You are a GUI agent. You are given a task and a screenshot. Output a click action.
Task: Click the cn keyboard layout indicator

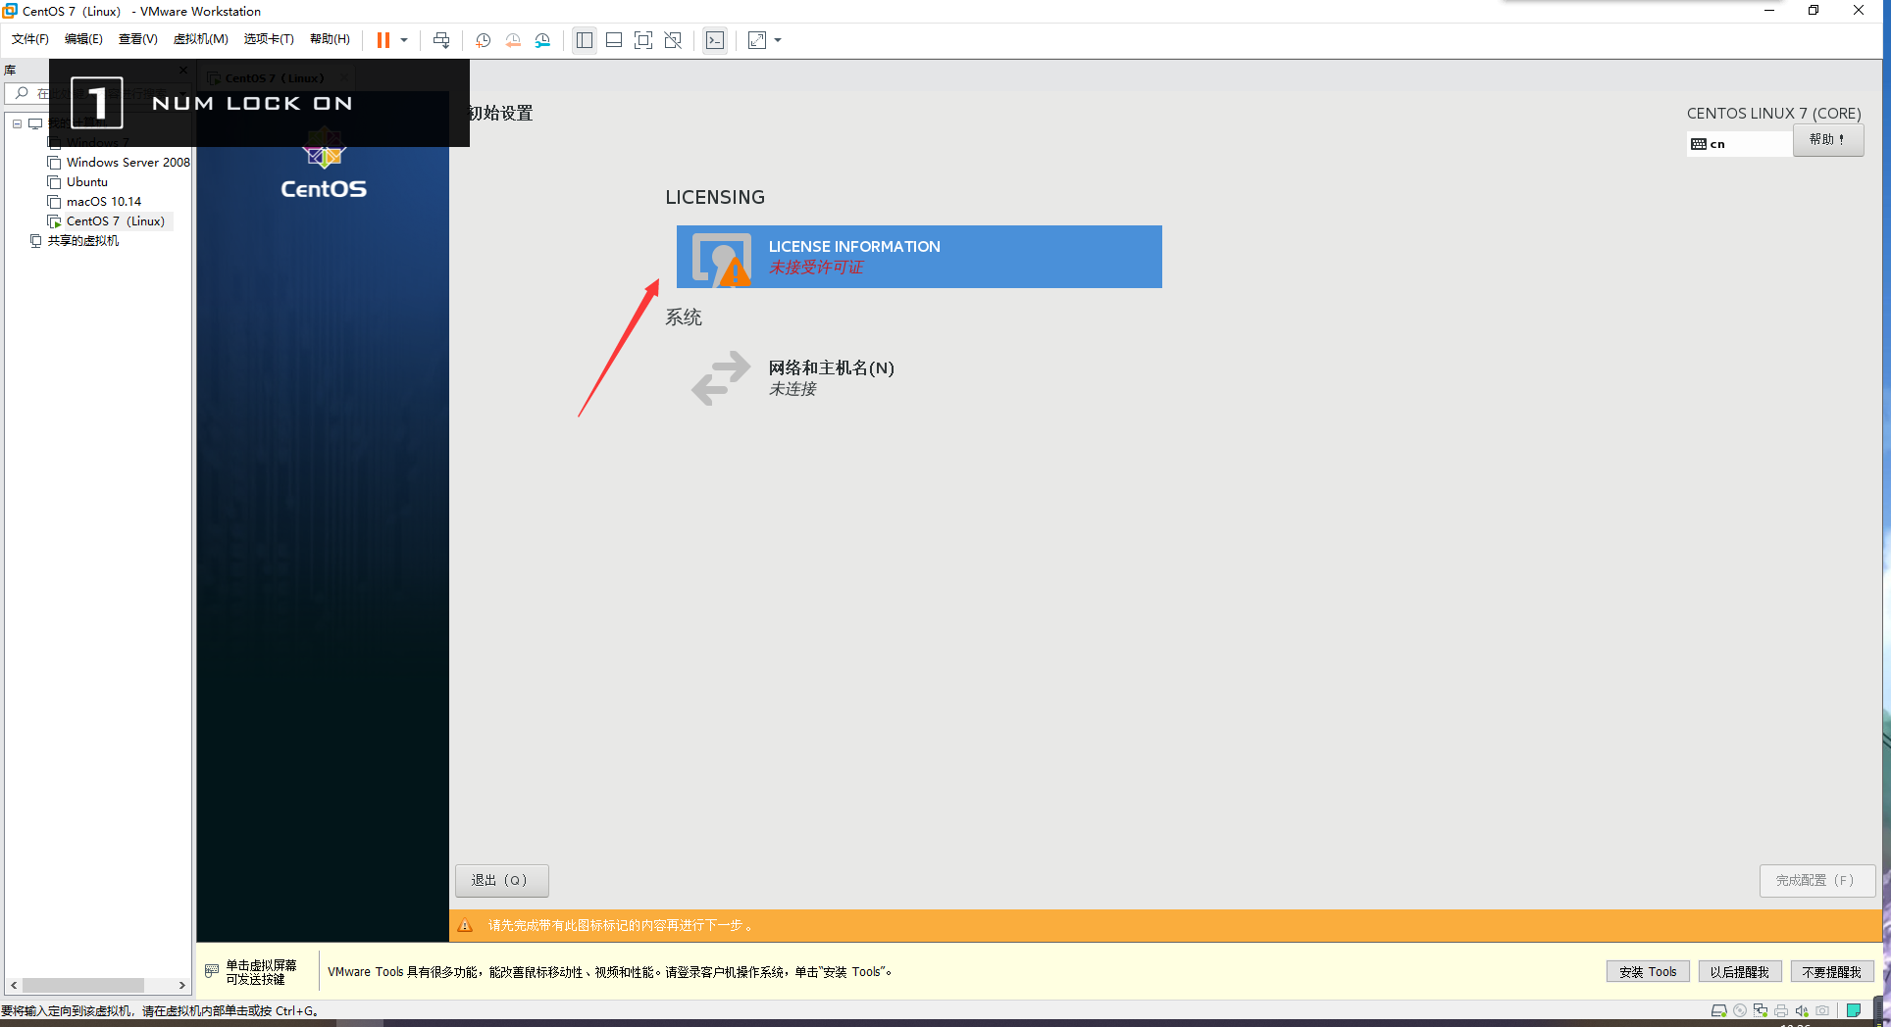click(1739, 144)
